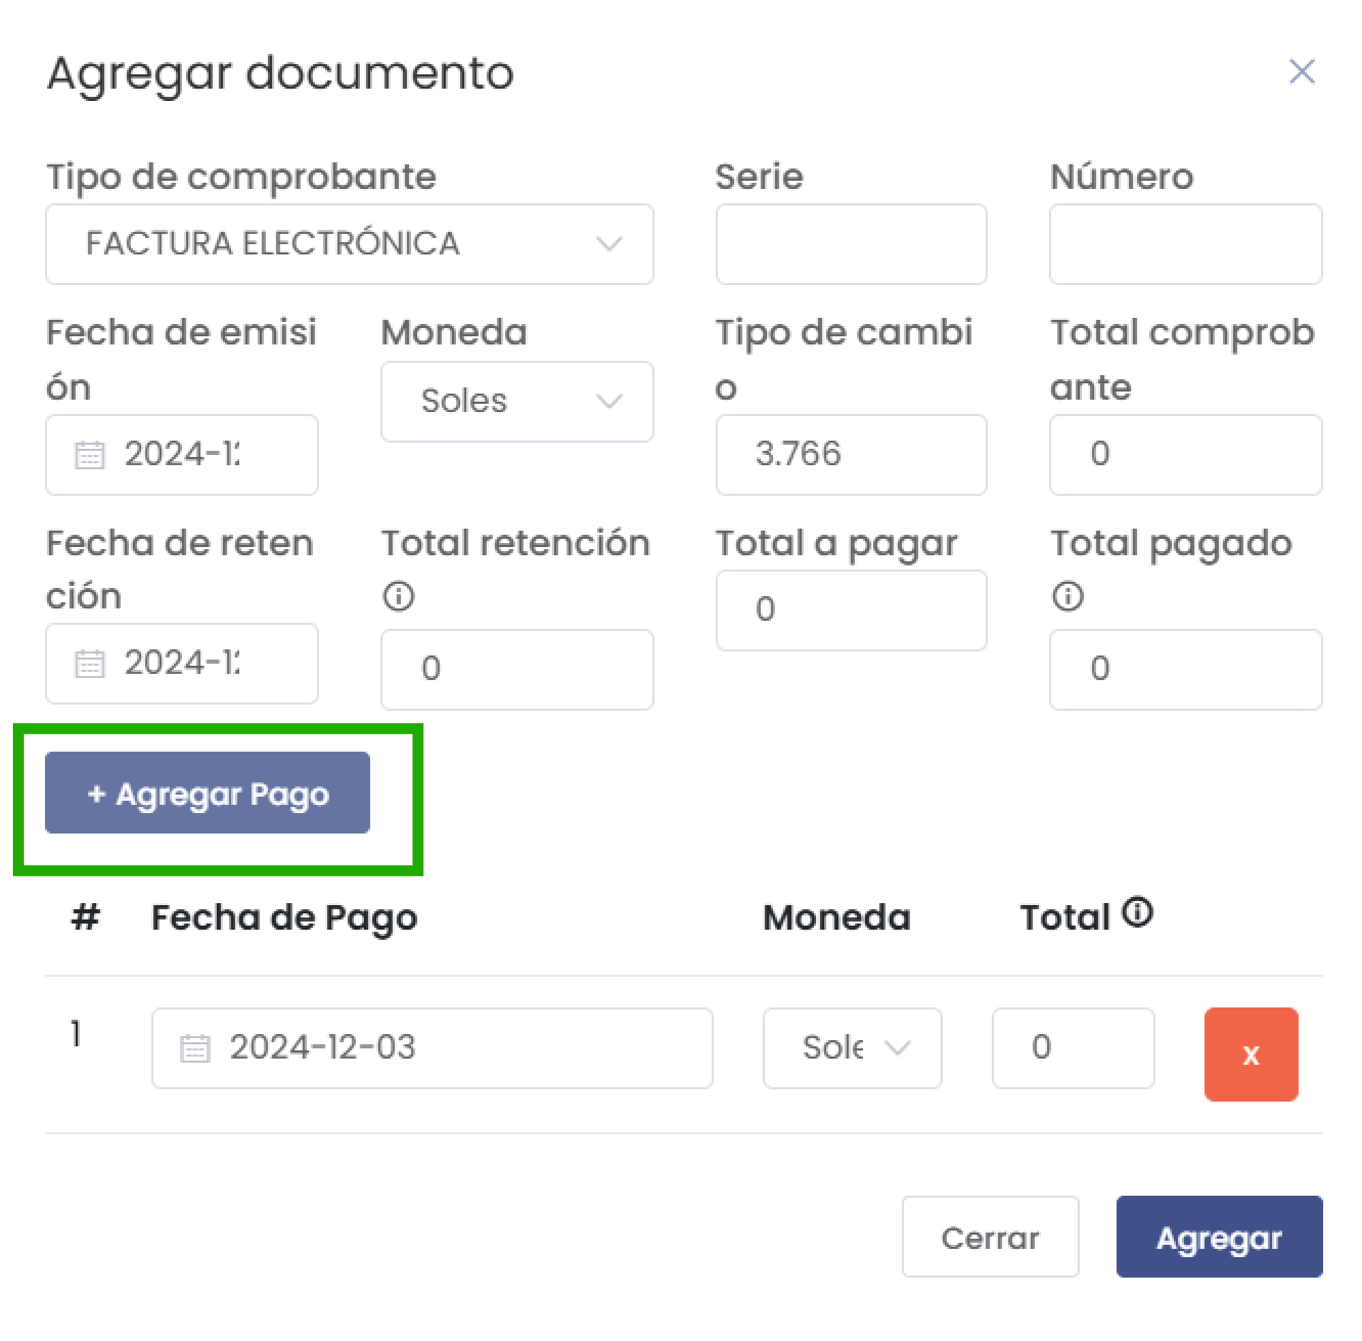Click payment row Total amount field
The height and width of the screenshot is (1341, 1362).
[x=1072, y=1048]
